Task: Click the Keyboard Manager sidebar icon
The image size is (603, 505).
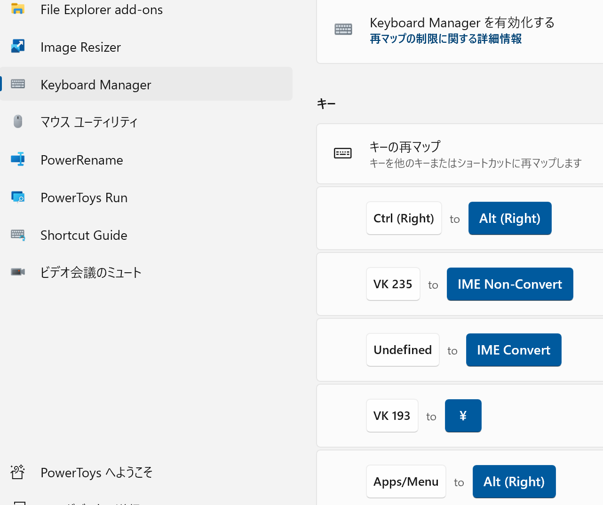Action: click(18, 84)
